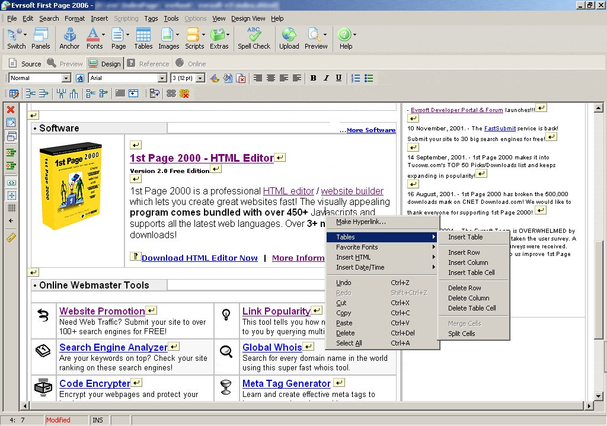The height and width of the screenshot is (426, 607).
Task: Click the sidebar window with arrow icon
Action: tap(11, 123)
